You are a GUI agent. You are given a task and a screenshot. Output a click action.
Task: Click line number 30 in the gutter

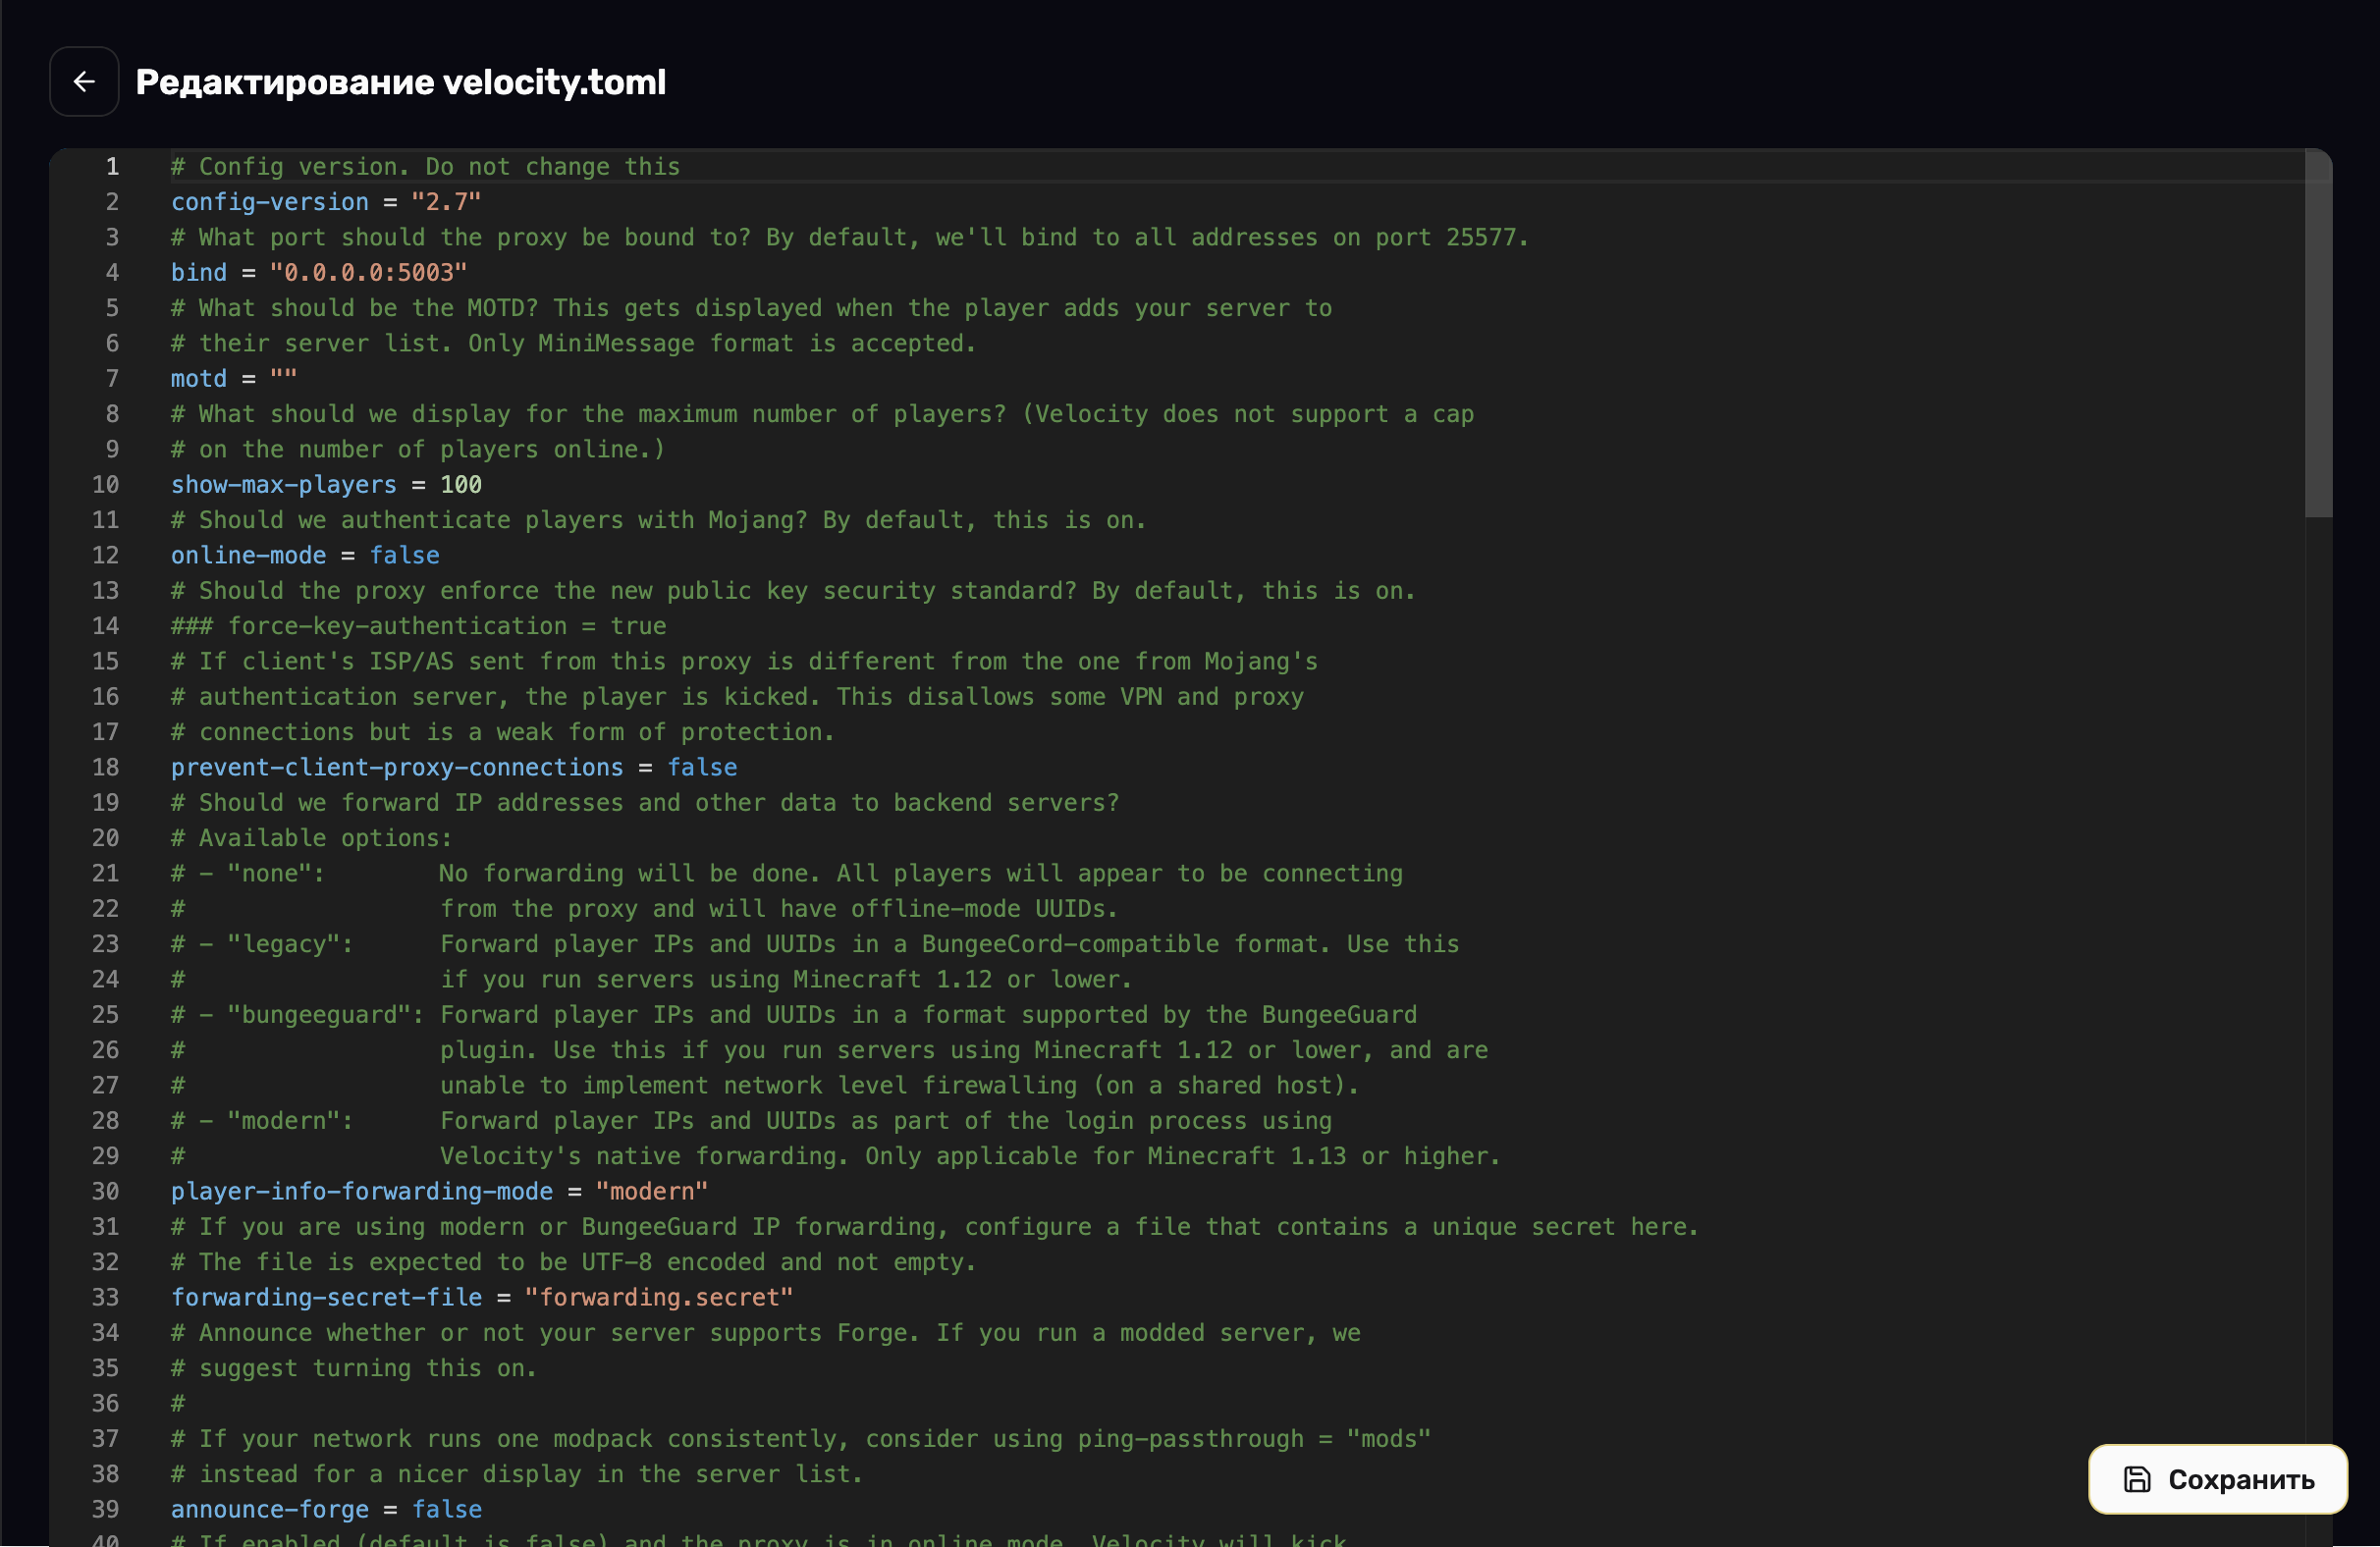pos(105,1192)
